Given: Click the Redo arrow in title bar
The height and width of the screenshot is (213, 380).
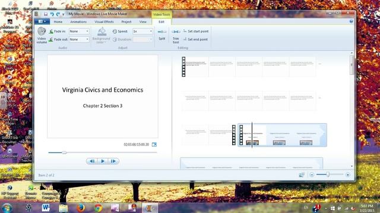Looking at the screenshot, I should click(58, 14).
